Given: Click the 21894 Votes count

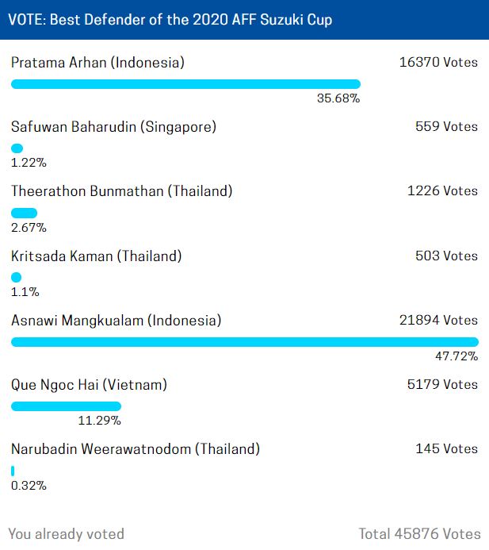Looking at the screenshot, I should coord(438,320).
